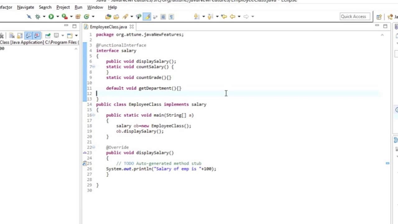Image resolution: width=398 pixels, height=224 pixels.
Task: Expand the Search icon dropdown arrow
Action: tap(132, 16)
